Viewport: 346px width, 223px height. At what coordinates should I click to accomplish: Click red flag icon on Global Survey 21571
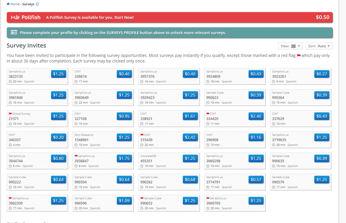(x=10, y=114)
